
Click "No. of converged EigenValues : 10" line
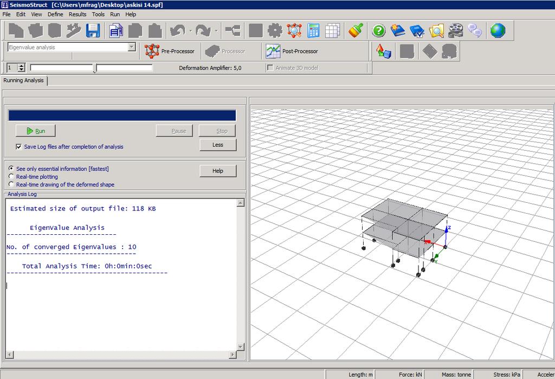(71, 247)
